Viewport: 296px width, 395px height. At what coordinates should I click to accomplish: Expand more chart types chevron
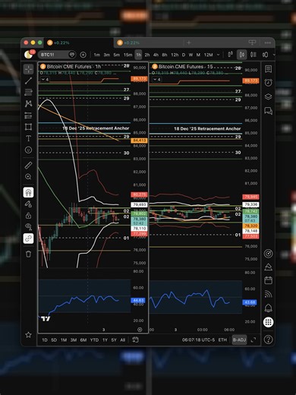273,55
